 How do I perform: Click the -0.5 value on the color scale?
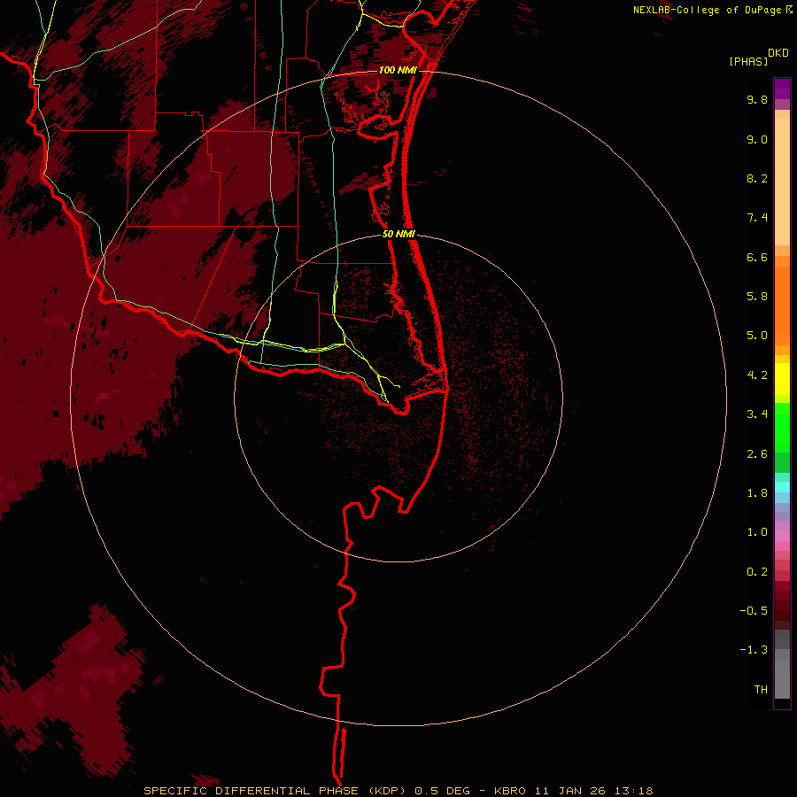pos(754,611)
